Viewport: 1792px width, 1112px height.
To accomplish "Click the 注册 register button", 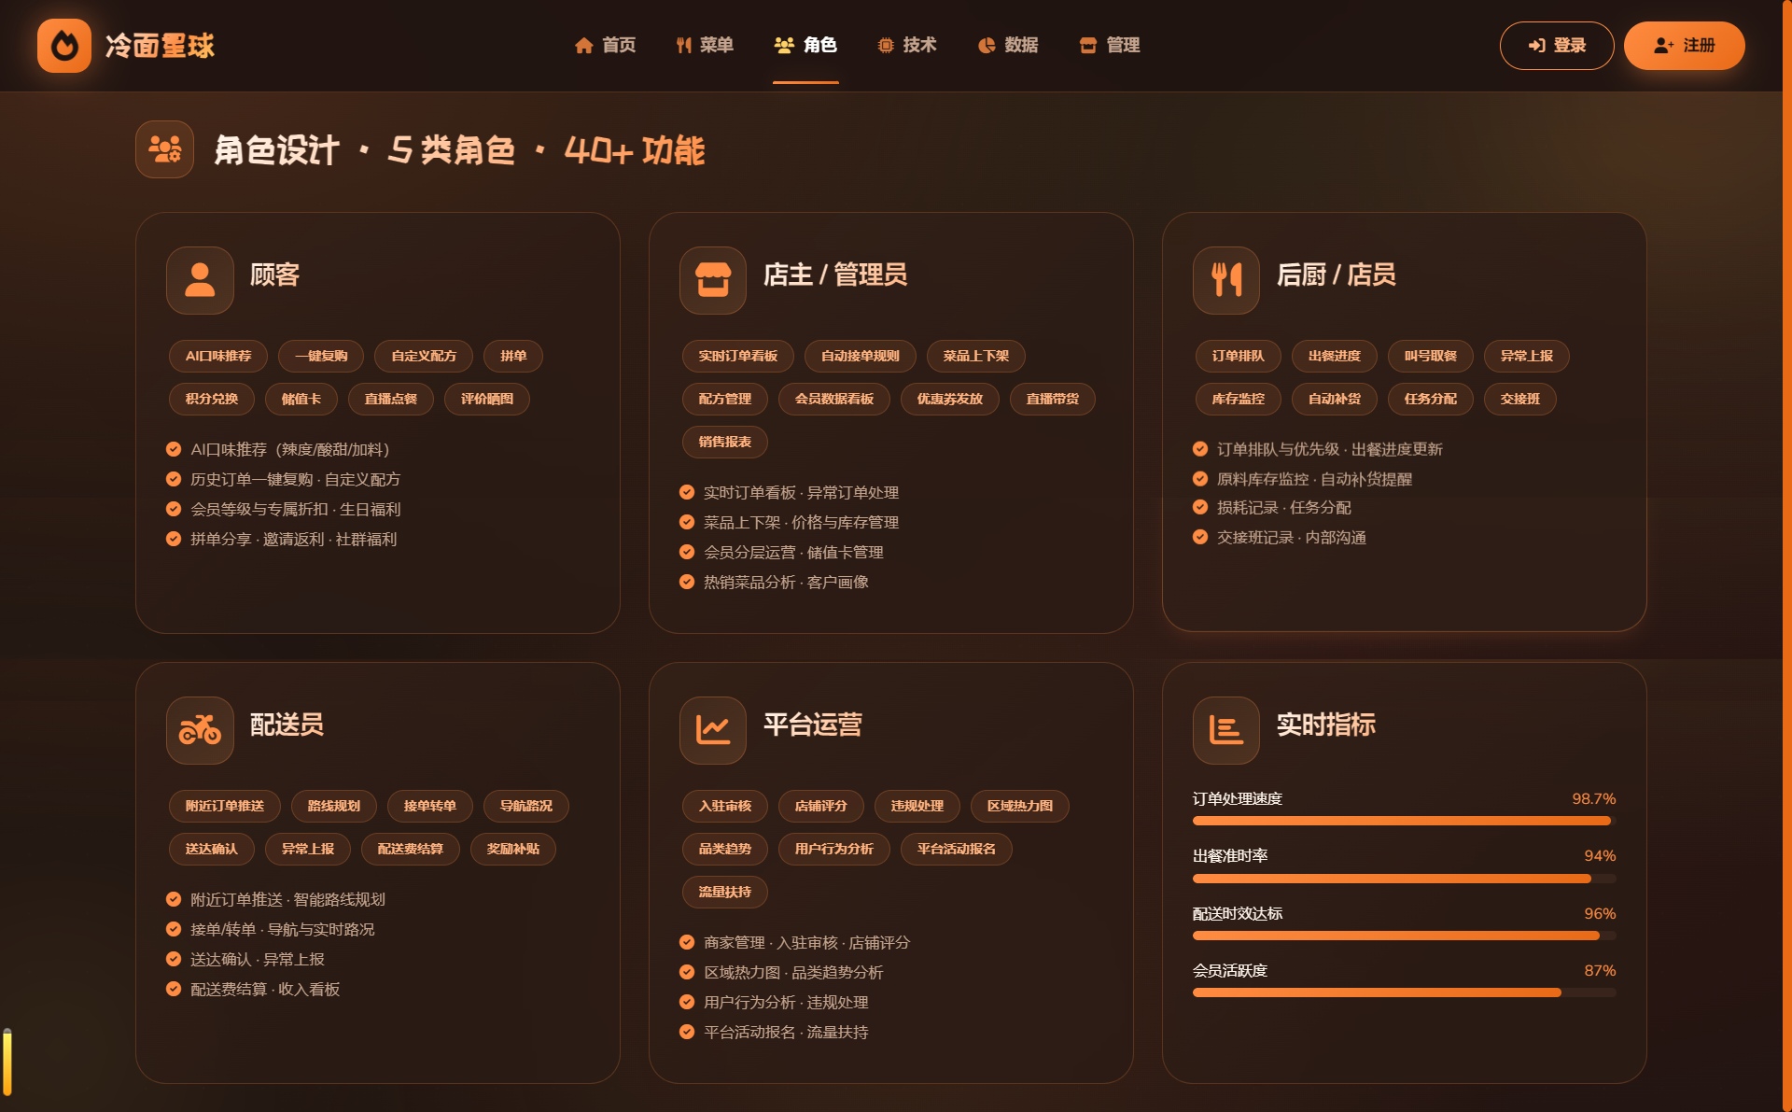I will [x=1684, y=45].
